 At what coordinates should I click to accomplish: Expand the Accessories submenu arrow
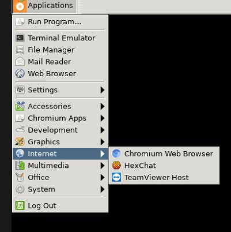tap(103, 106)
